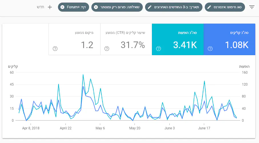Open help icon on total impressions card
Screen dimensions: 259x143
[158, 49]
